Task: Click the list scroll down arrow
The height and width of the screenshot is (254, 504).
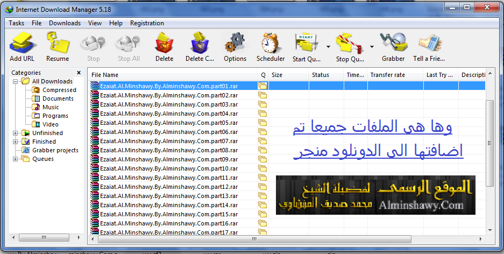Action: pos(490,230)
